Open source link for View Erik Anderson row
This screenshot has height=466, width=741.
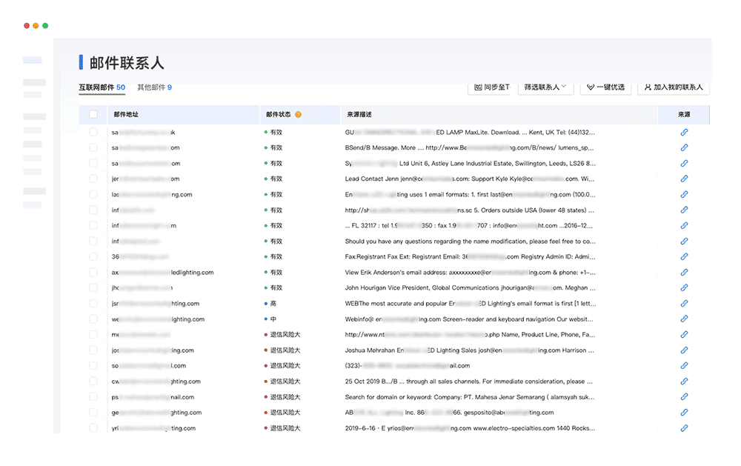684,272
